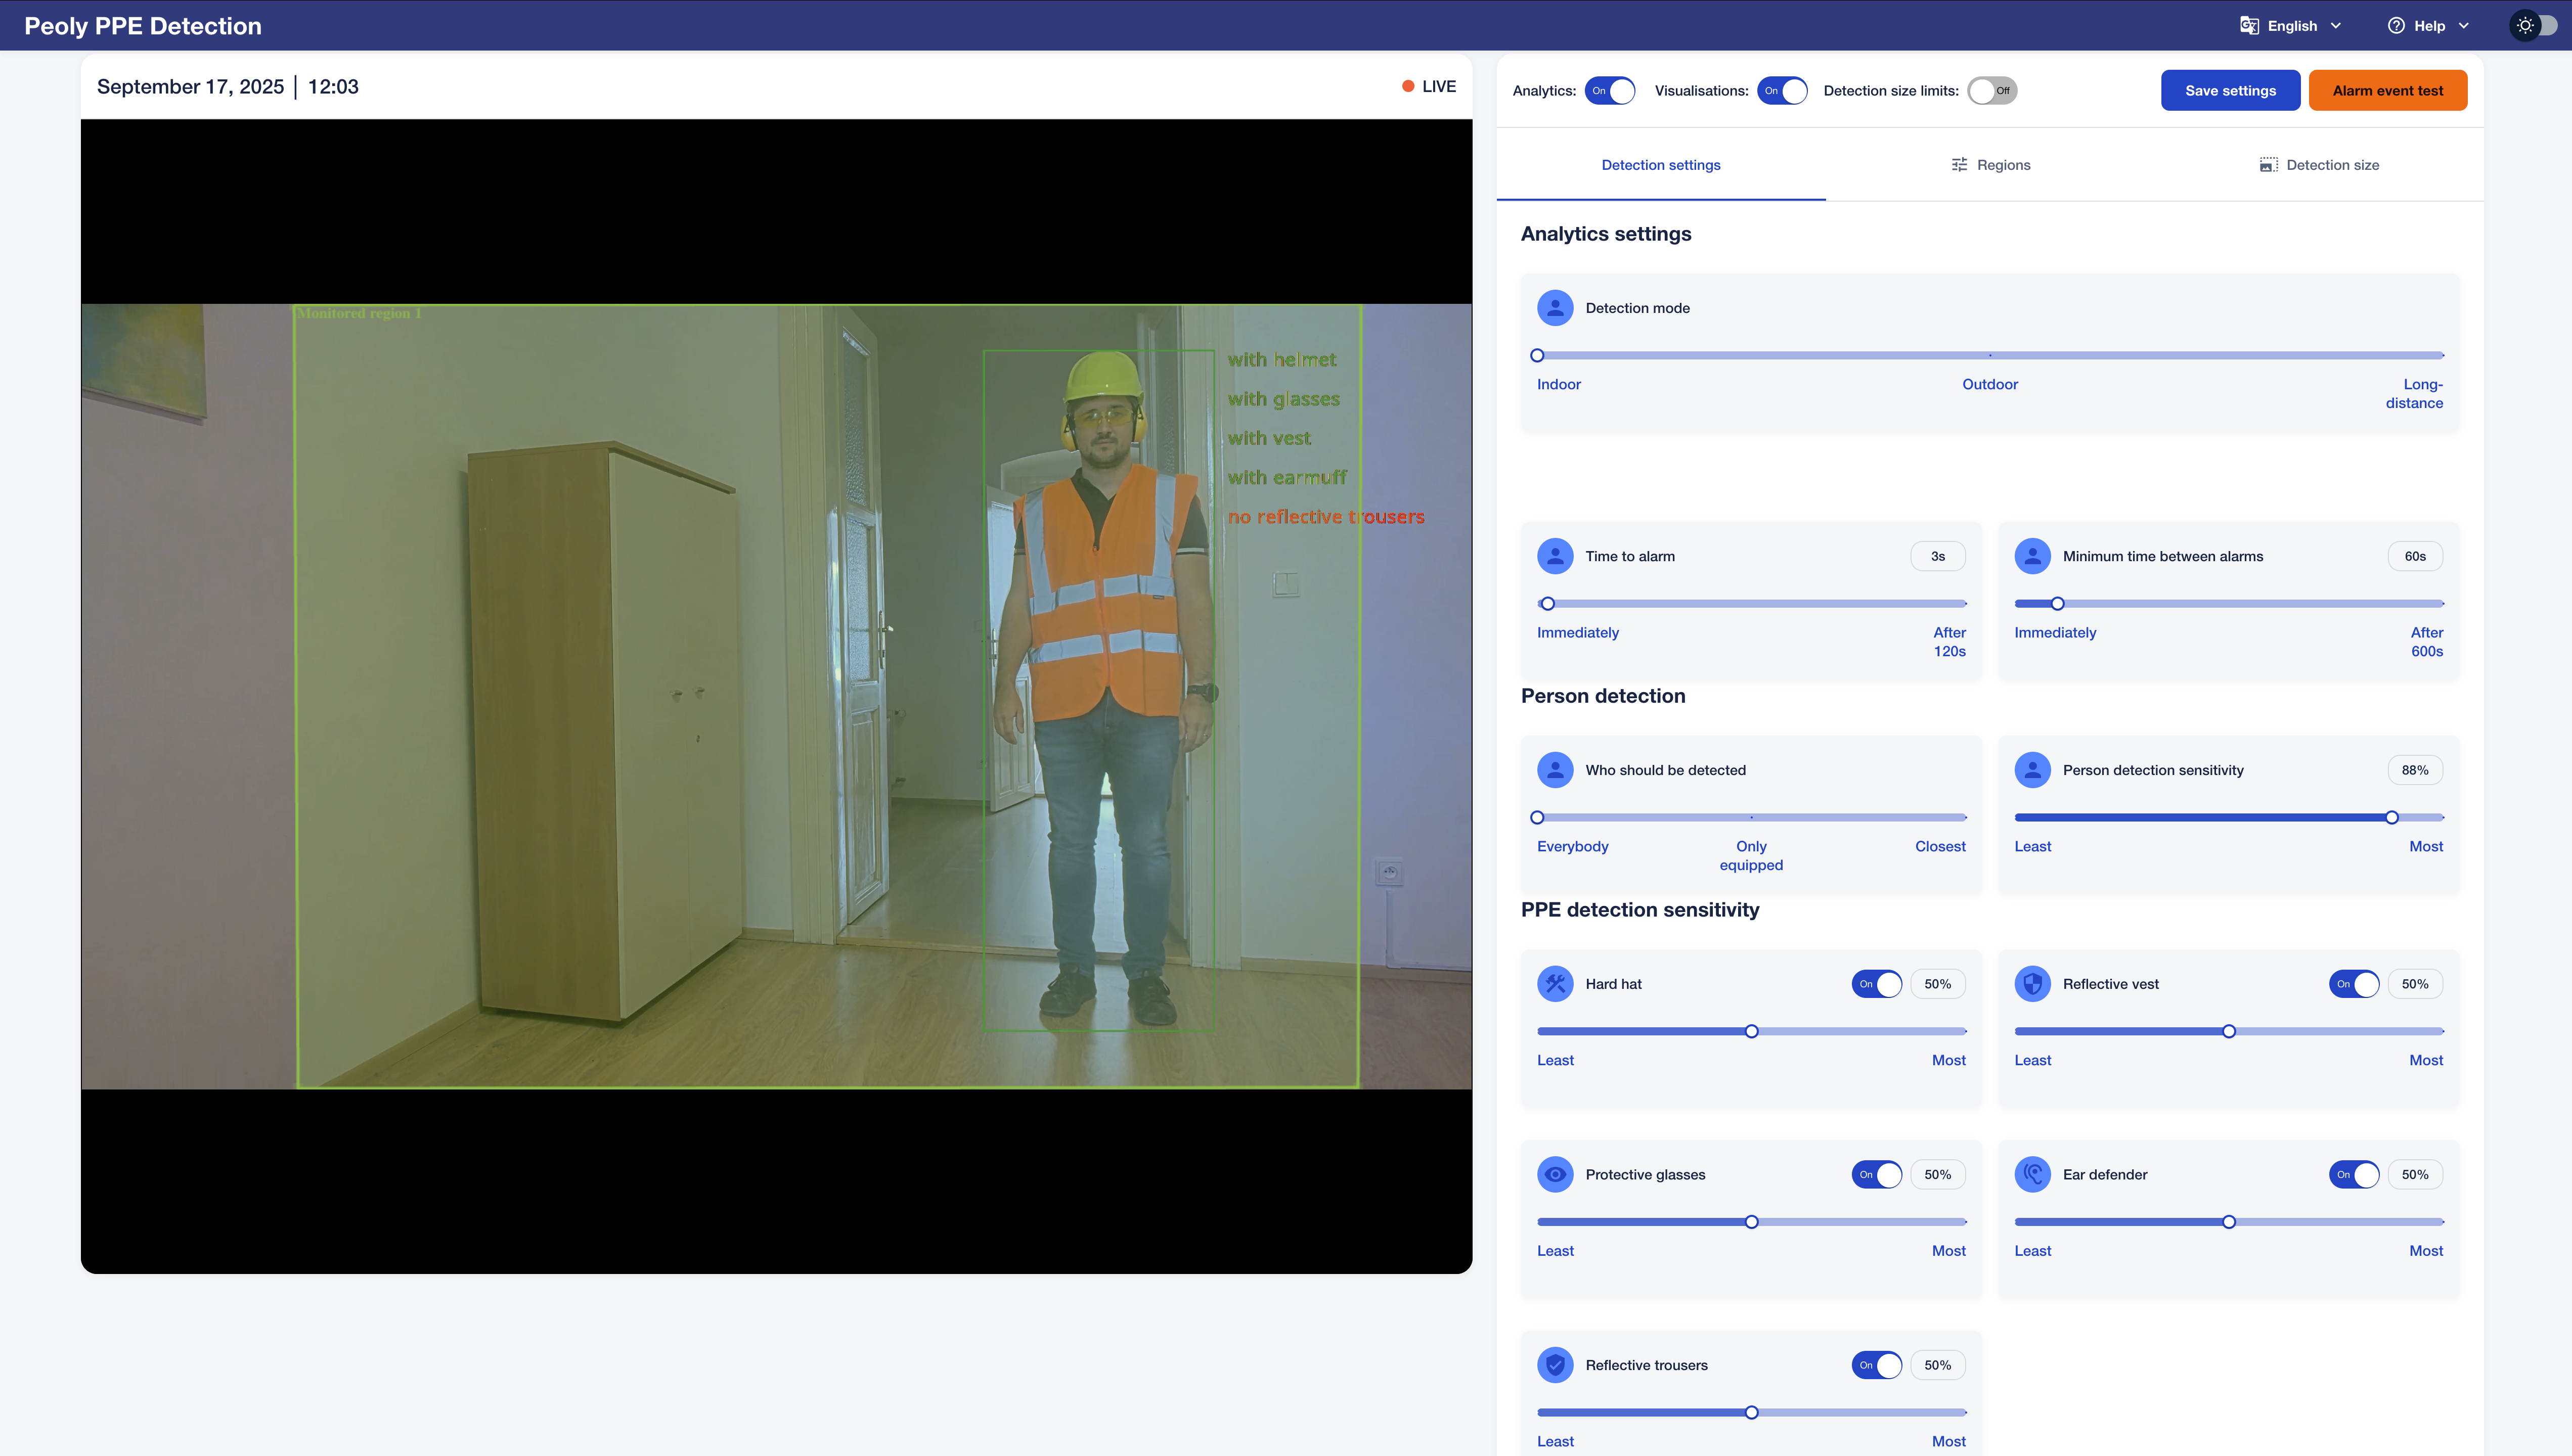
Task: Run the Alarm event test
Action: click(2387, 91)
